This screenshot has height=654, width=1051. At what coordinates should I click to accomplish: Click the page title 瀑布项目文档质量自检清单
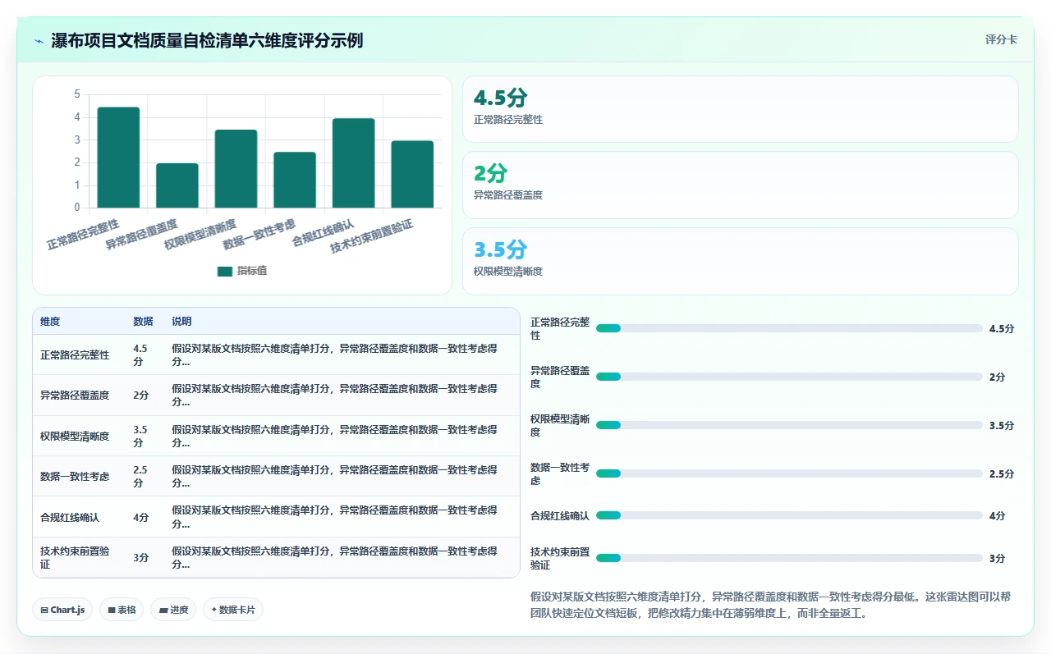coord(207,40)
